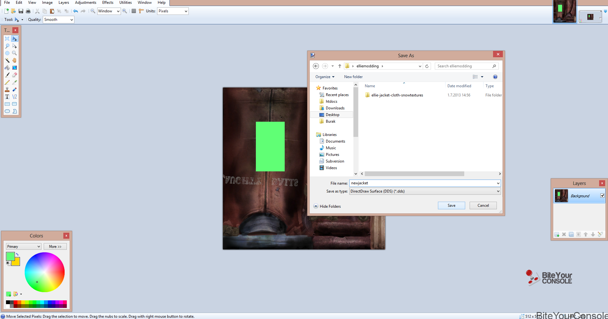Image resolution: width=608 pixels, height=319 pixels.
Task: Select the Line/Curve tool
Action: coord(15,97)
